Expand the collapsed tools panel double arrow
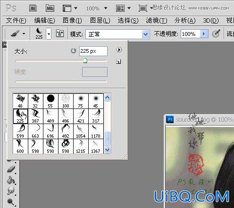Viewport: 234px width, 208px height. (5, 45)
